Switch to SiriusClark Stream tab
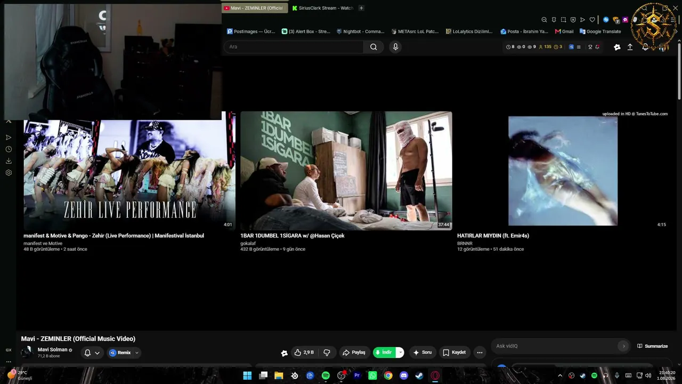The height and width of the screenshot is (384, 682). coord(323,8)
